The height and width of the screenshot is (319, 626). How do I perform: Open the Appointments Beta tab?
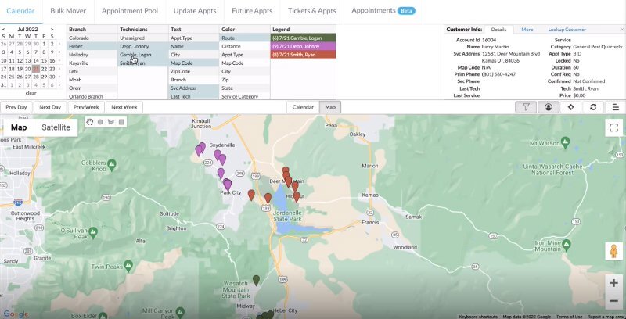(383, 11)
